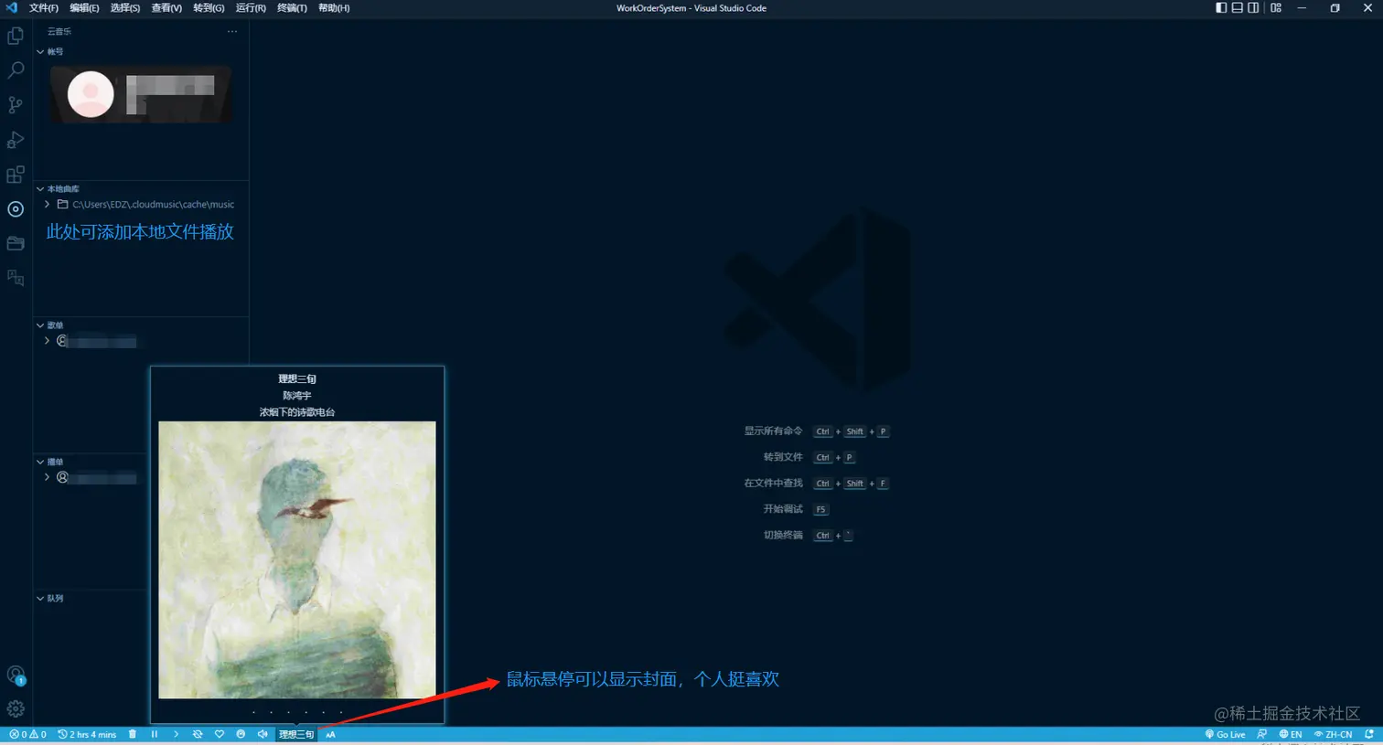Click the C:\Users\EDZ\.cloudmusic\cache\music path
The height and width of the screenshot is (745, 1383).
[153, 205]
